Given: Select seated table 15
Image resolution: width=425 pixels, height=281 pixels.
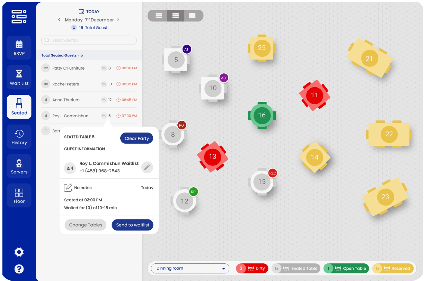Looking at the screenshot, I should coord(262,182).
